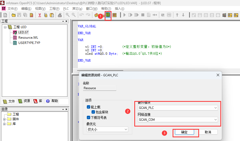The height and width of the screenshot is (141, 240).
Task: Click the build active resource icon
Action: pos(96,15)
